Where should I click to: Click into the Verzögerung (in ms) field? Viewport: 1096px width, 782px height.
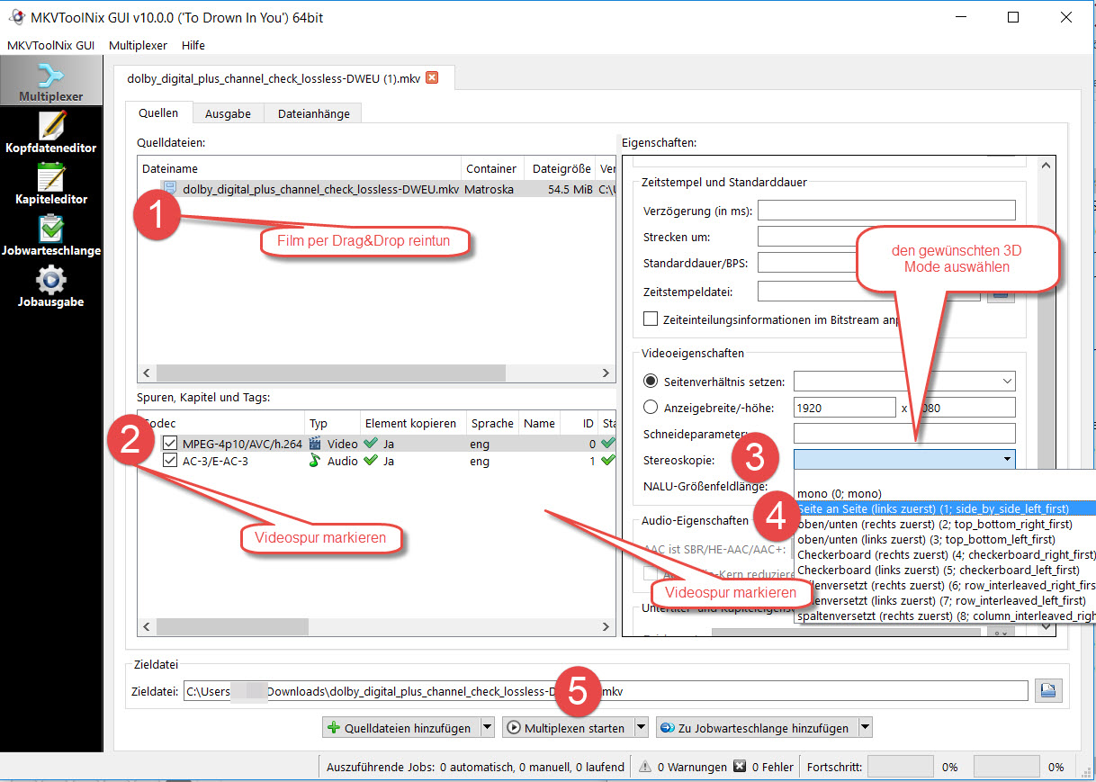click(886, 211)
